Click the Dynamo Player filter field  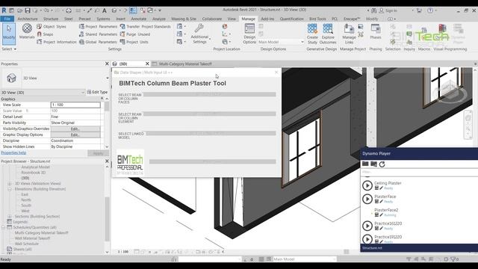(x=419, y=172)
